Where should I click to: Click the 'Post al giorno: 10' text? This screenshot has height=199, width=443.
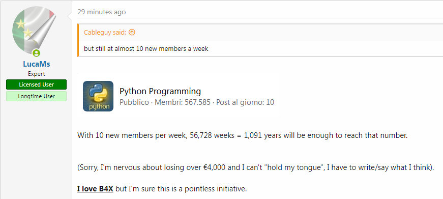click(245, 102)
